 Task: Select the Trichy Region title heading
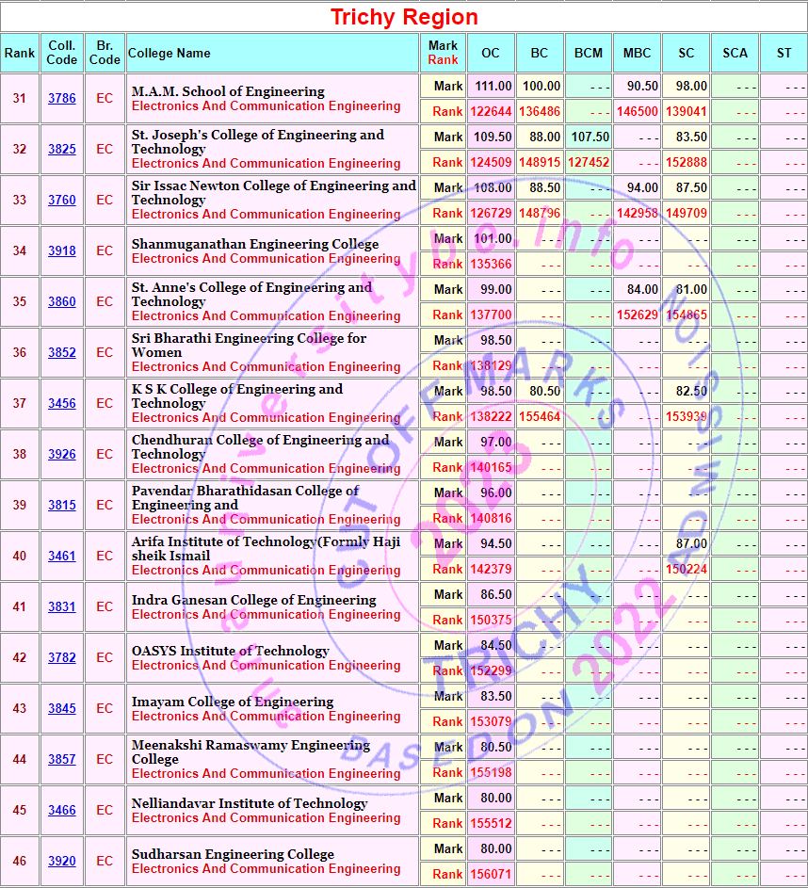click(x=404, y=17)
